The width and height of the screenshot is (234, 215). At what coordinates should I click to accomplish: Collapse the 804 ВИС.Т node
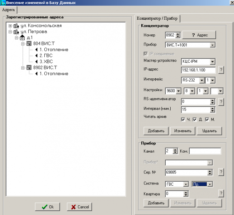[x=23, y=44]
